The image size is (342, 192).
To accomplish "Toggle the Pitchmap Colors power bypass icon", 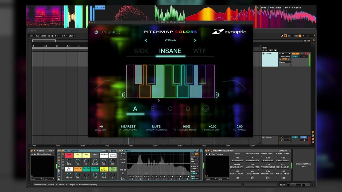I will coord(96,32).
